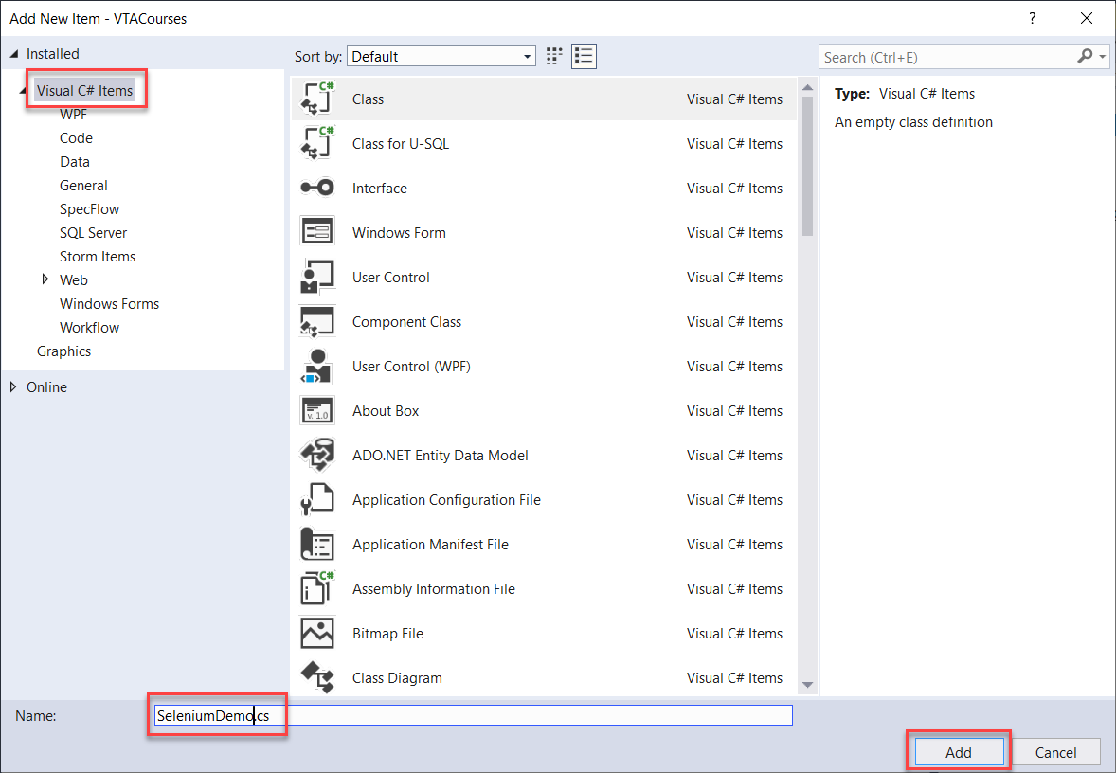Screen dimensions: 1116x773
Task: Click the template list scrollbar thumb
Action: click(x=807, y=165)
